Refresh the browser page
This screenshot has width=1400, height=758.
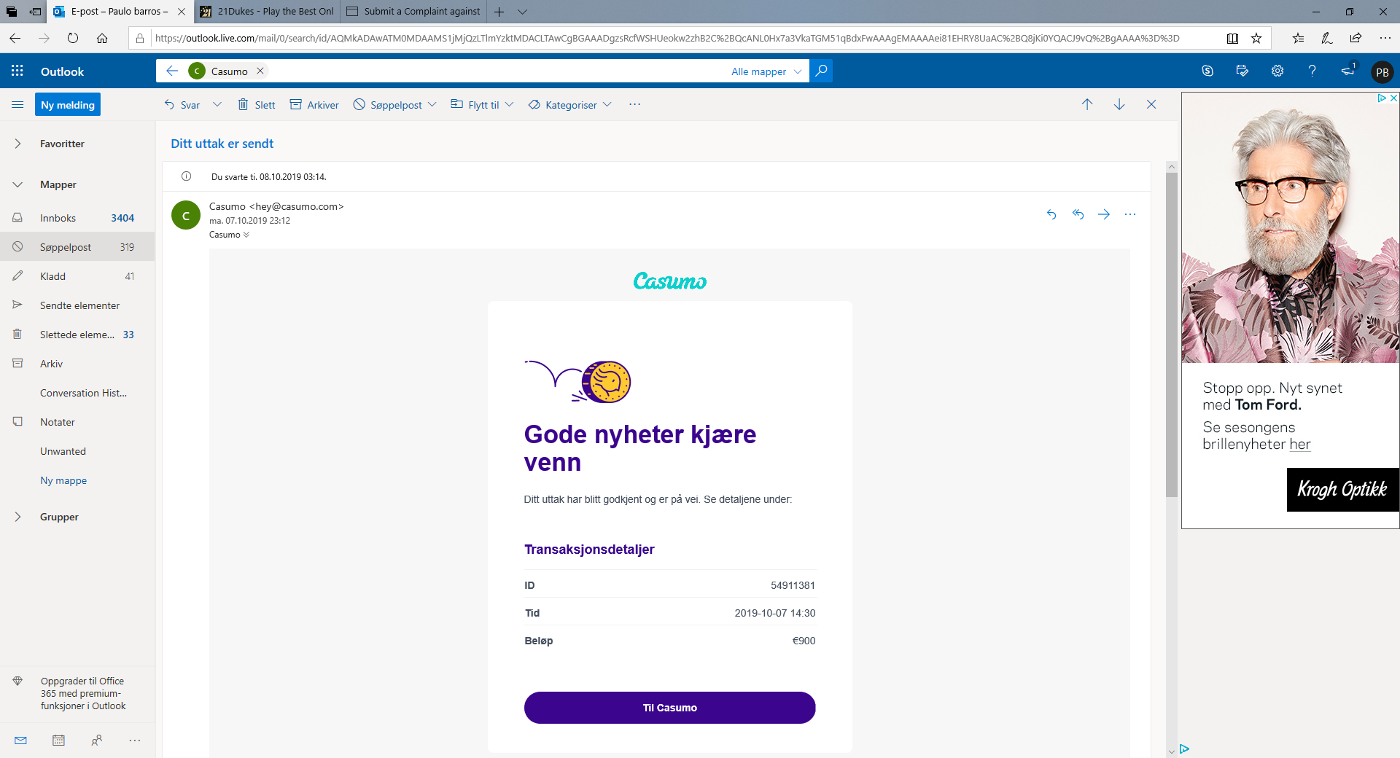click(x=73, y=38)
